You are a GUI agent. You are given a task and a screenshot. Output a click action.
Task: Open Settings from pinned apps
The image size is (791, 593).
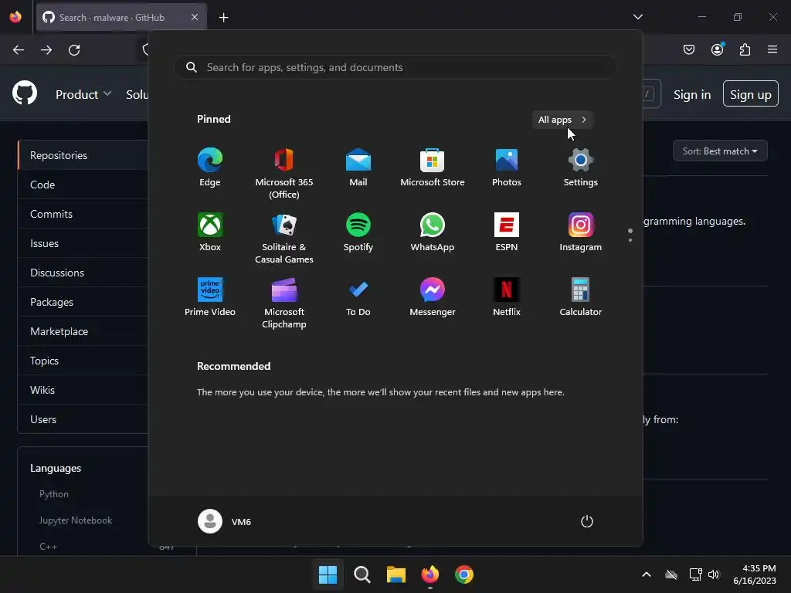click(x=581, y=167)
